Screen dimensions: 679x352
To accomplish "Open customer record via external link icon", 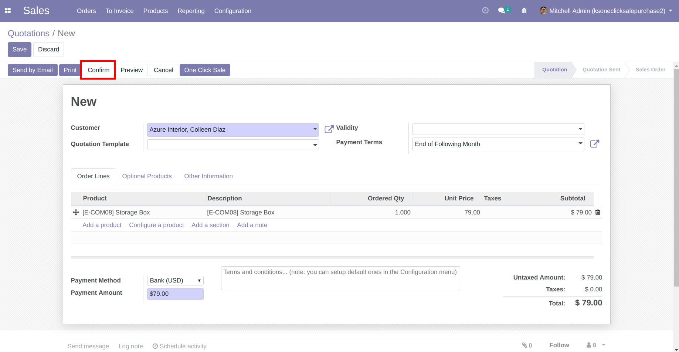I will (x=329, y=129).
